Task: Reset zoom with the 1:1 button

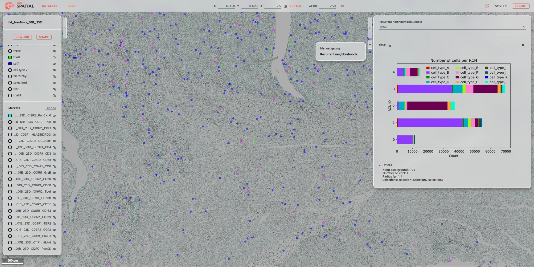Action: (342, 6)
